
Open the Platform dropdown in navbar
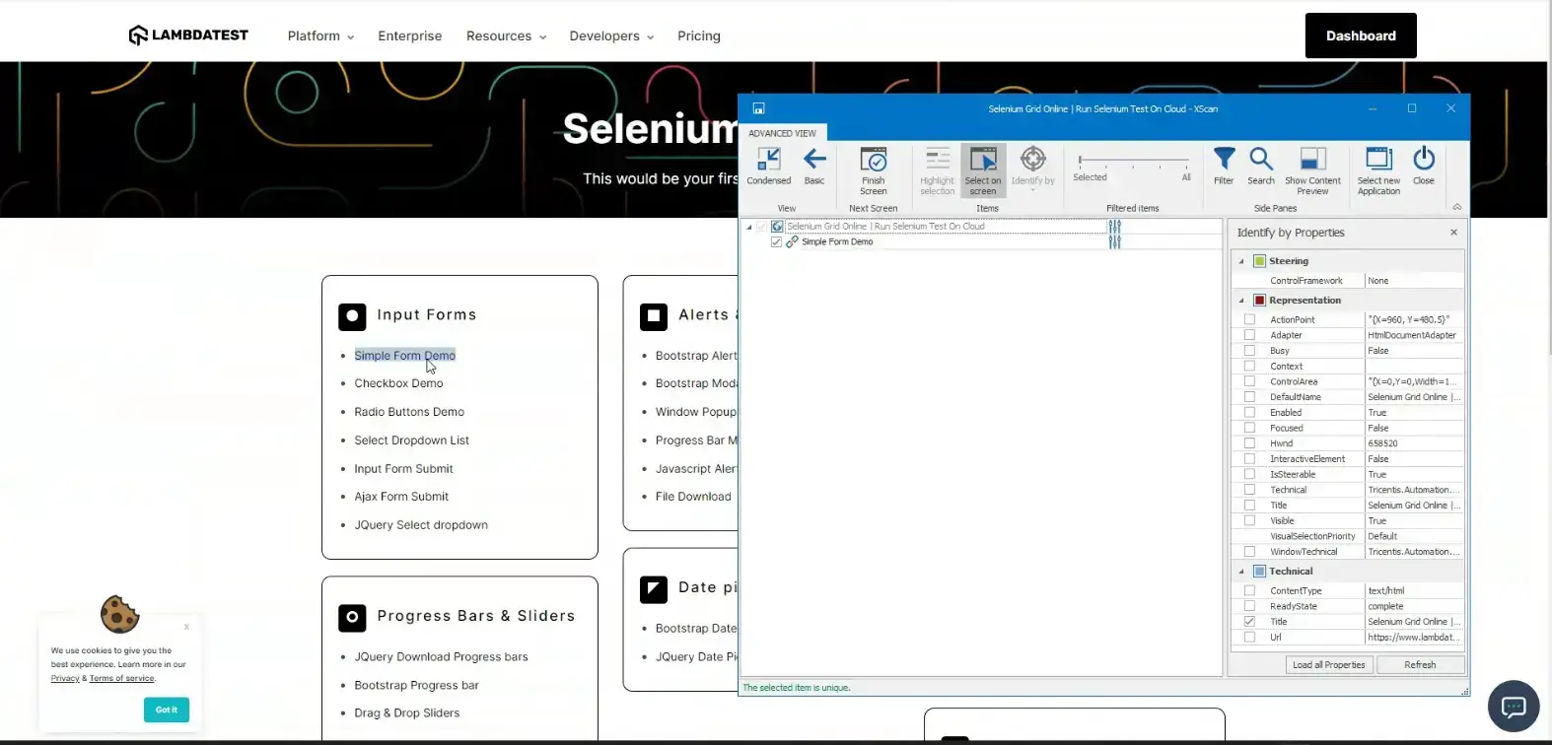click(x=320, y=36)
